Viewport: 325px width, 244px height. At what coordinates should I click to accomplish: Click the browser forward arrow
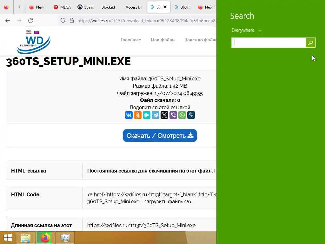pos(19,21)
